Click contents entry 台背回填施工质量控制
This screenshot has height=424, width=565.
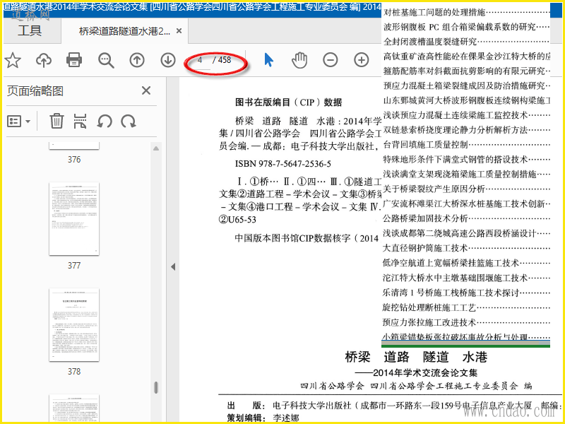(426, 145)
